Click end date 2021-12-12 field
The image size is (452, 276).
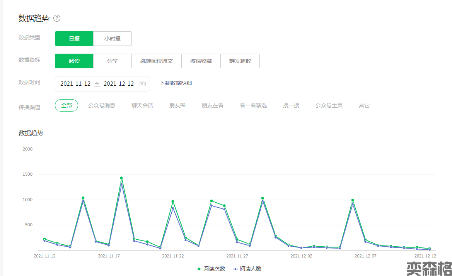119,84
